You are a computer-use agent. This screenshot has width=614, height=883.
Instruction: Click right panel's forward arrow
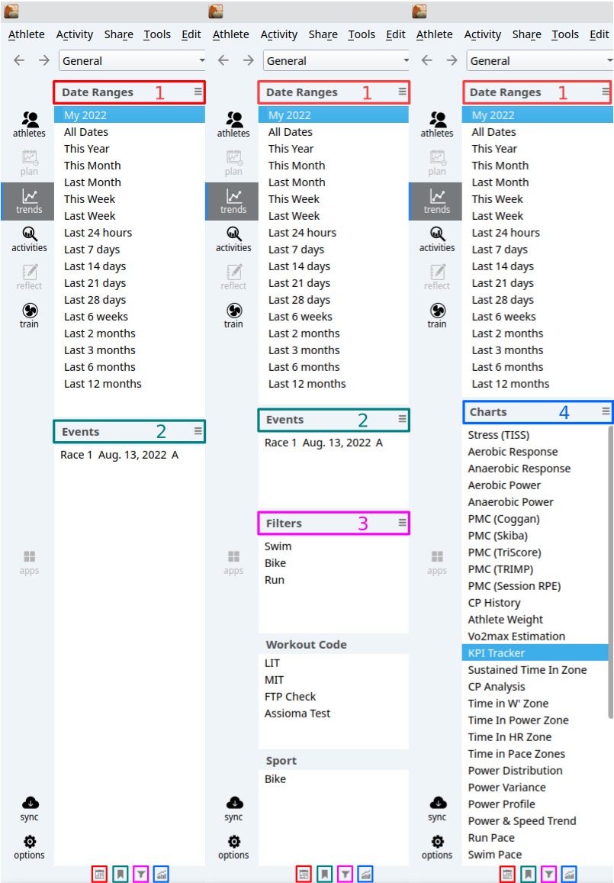[x=452, y=60]
